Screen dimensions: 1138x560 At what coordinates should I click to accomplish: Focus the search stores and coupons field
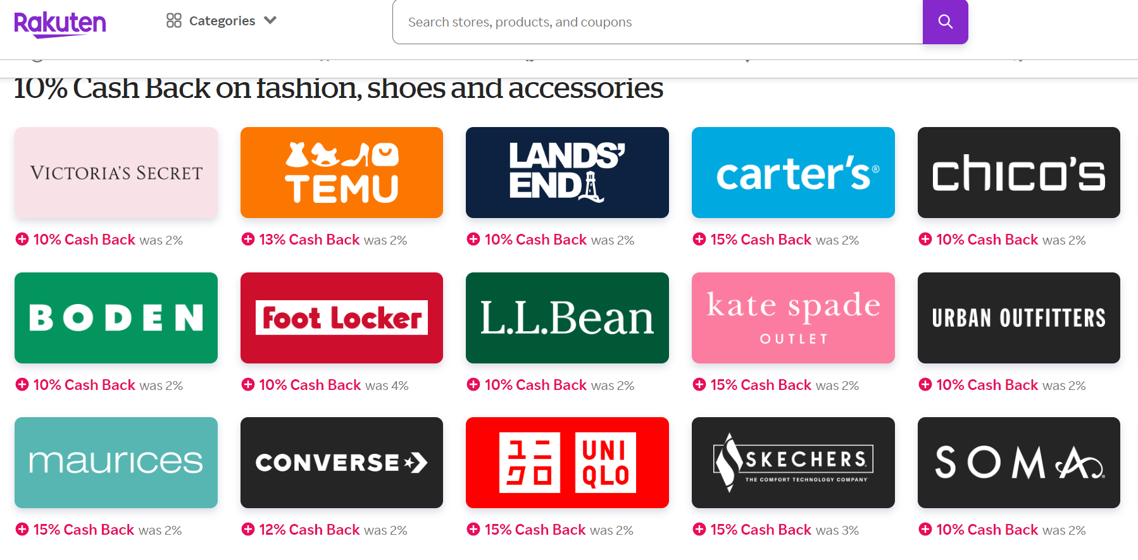(x=658, y=22)
